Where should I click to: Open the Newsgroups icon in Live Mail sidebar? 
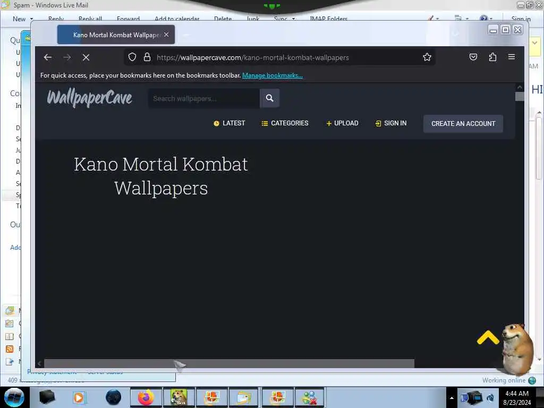[10, 362]
